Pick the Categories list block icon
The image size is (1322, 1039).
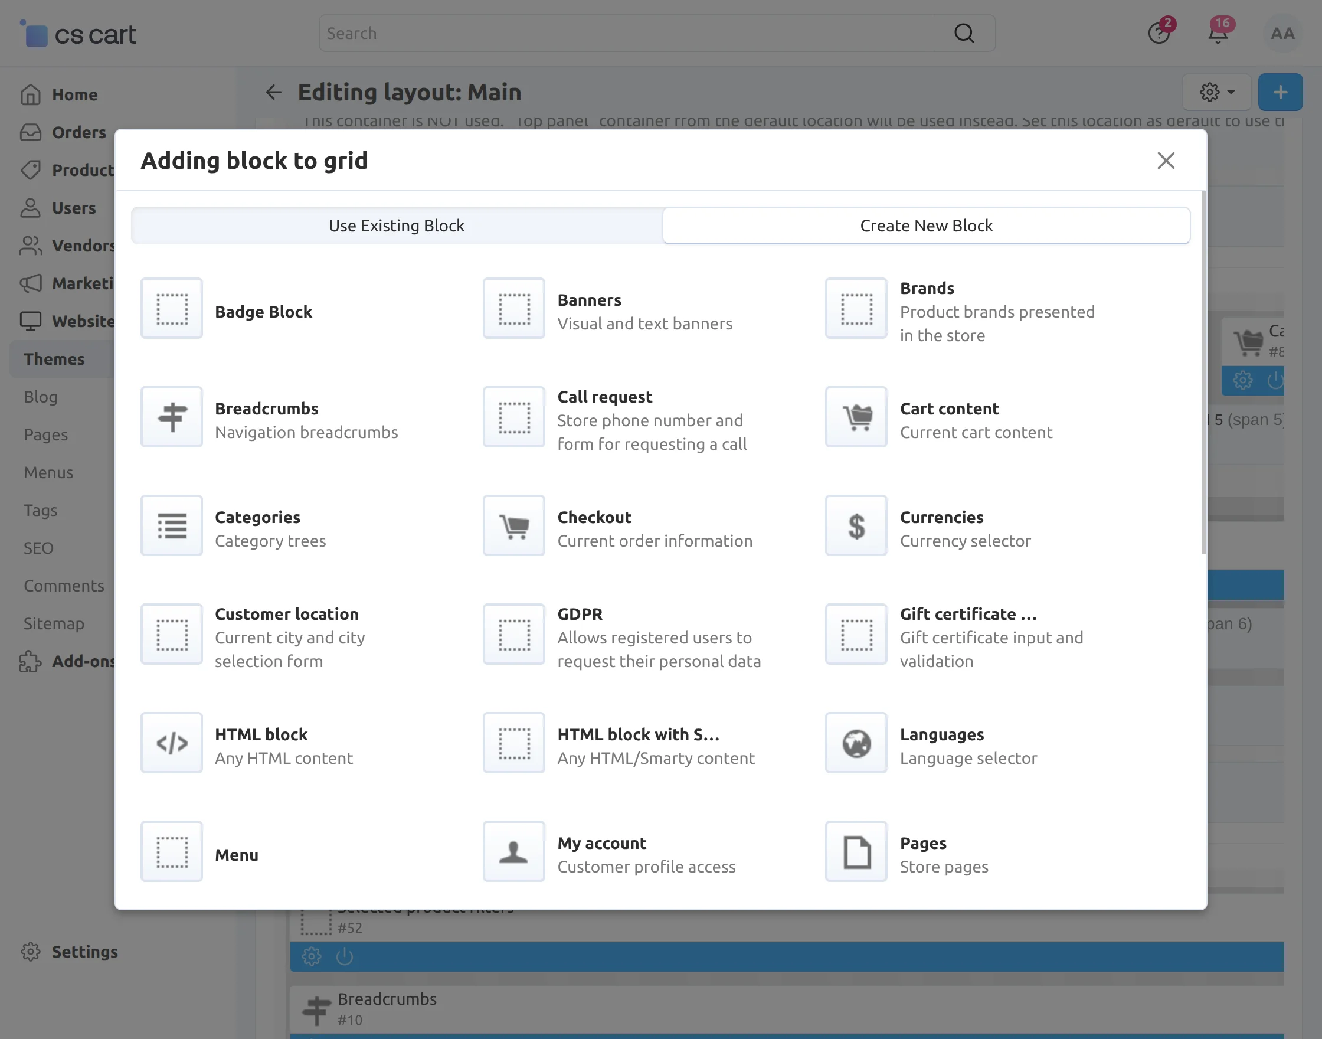point(172,525)
